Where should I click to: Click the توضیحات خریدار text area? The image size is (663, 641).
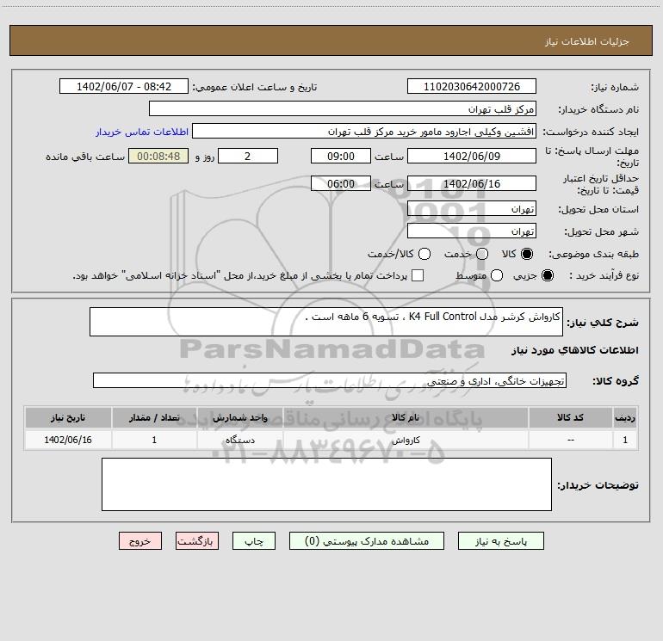[327, 484]
